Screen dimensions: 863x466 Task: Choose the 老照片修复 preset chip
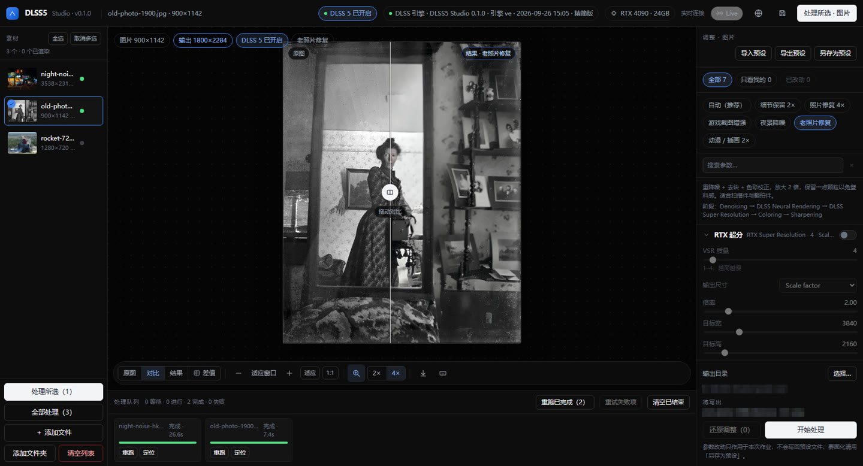pos(815,123)
